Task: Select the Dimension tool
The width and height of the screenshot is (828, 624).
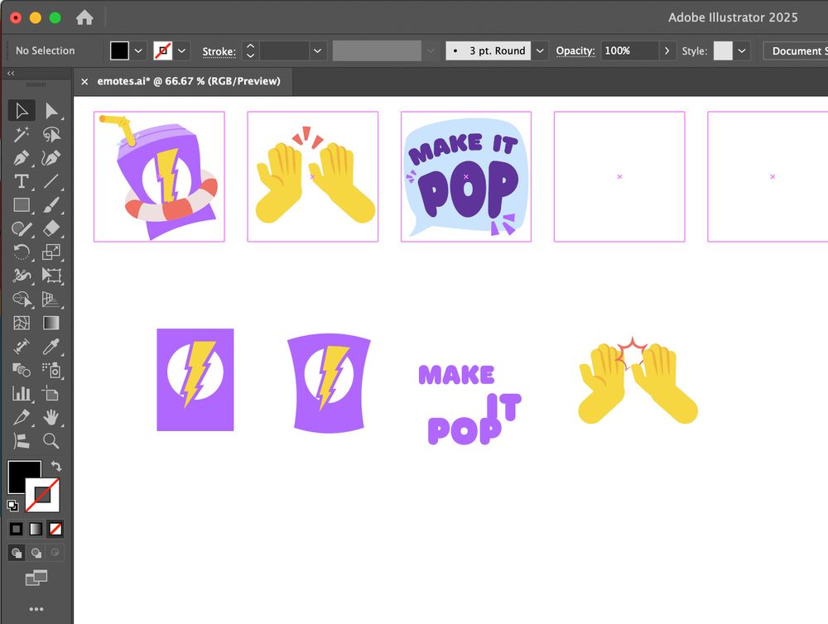Action: [x=22, y=346]
